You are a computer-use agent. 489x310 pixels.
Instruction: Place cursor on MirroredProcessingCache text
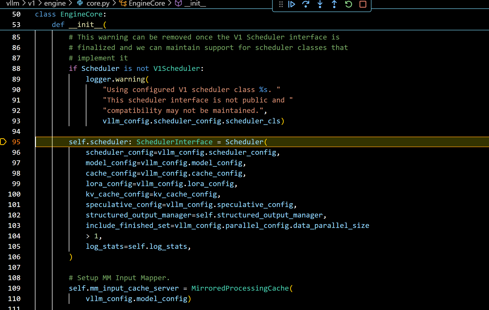click(x=240, y=288)
